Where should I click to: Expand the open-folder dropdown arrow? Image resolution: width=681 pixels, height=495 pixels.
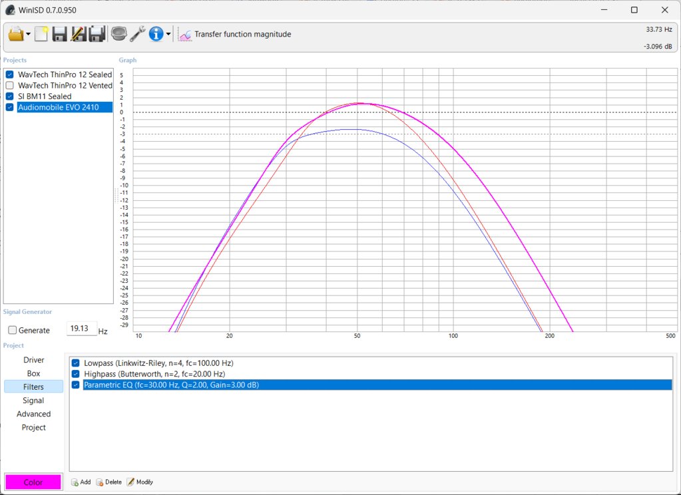pyautogui.click(x=28, y=34)
